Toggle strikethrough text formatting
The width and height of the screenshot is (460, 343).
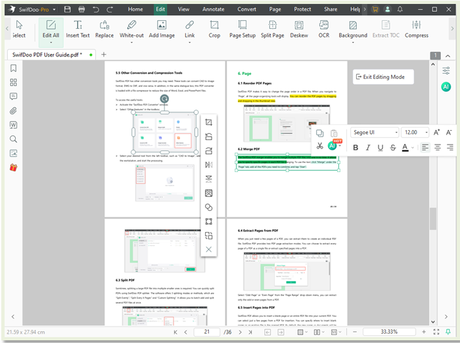(392, 148)
